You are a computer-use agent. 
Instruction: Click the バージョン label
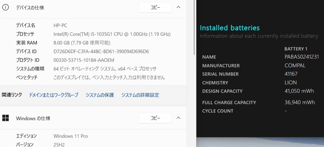coord(25,145)
